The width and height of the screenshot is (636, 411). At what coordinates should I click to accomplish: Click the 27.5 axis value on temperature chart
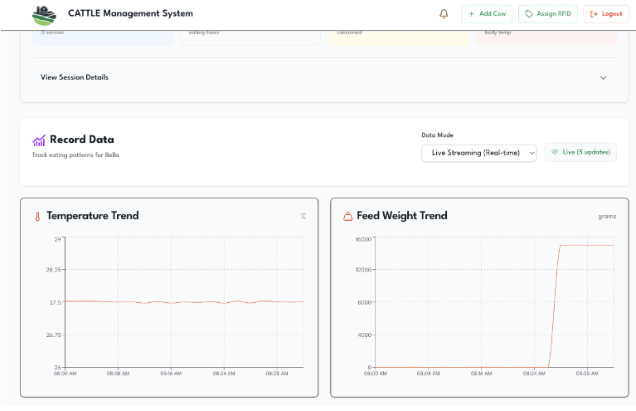point(56,302)
